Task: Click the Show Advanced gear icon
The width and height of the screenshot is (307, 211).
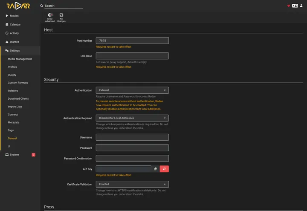Action: tap(50, 15)
